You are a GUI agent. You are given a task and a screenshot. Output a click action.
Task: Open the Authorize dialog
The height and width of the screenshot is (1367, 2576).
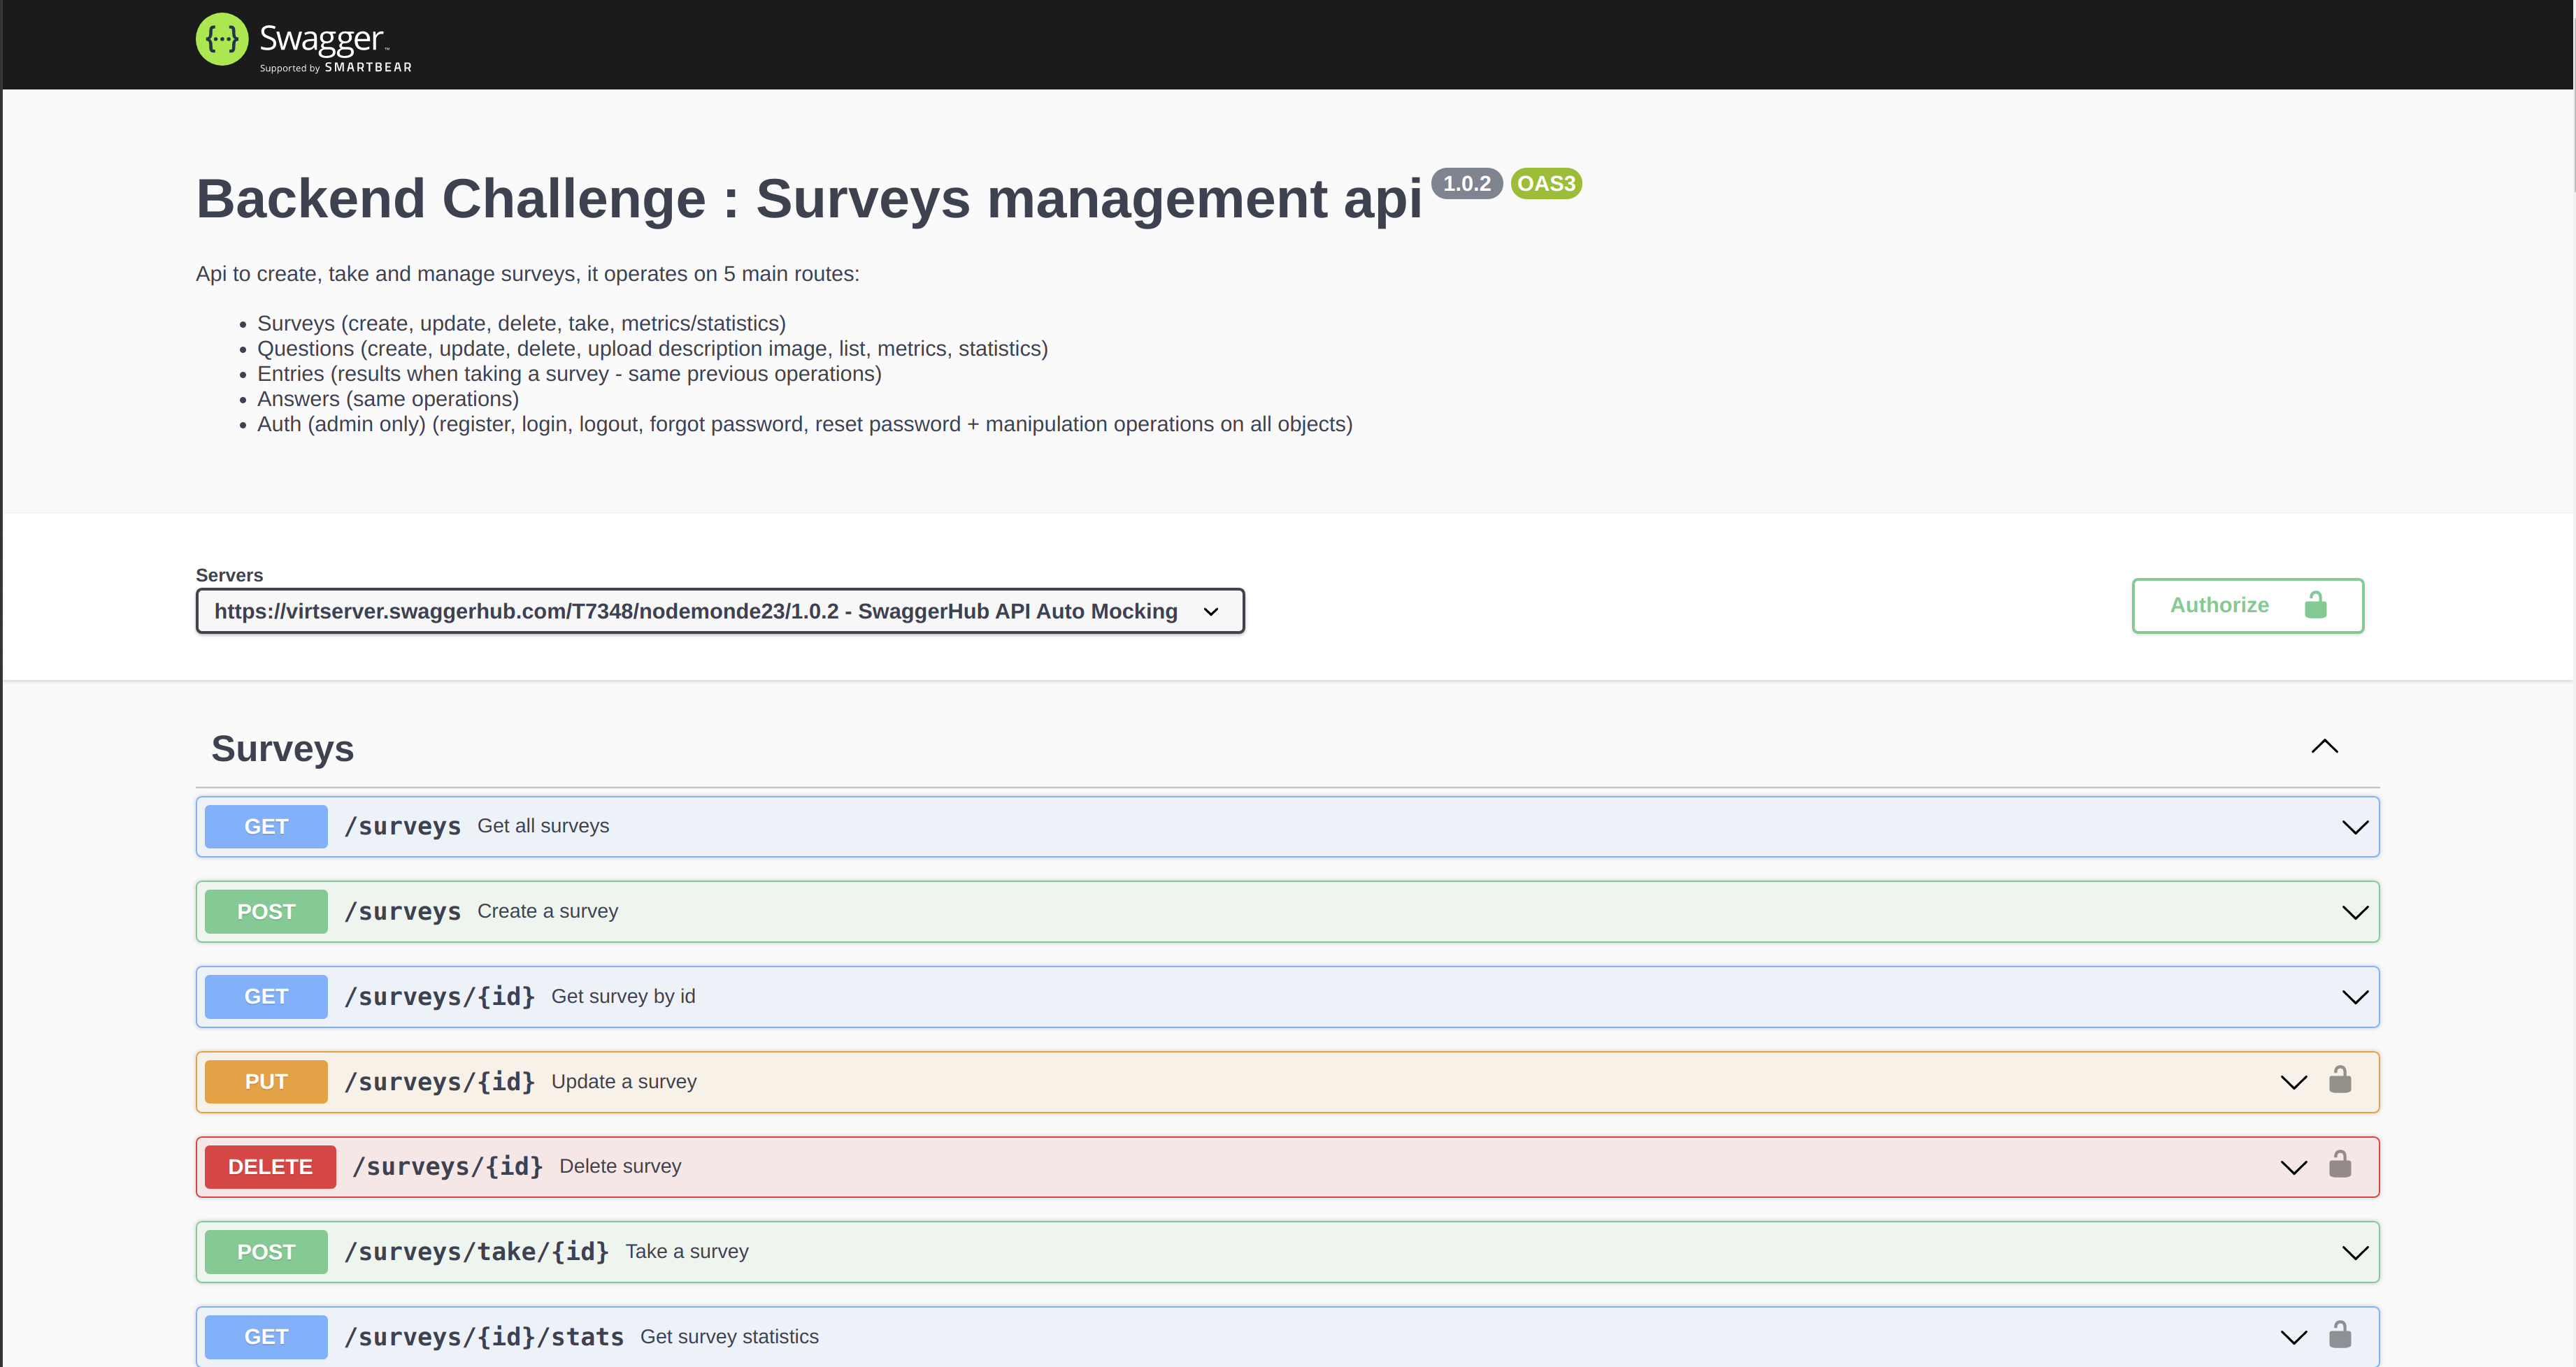(x=2247, y=605)
